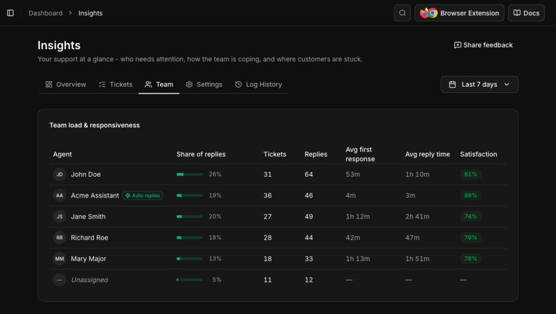Click Share feedback

tap(483, 45)
